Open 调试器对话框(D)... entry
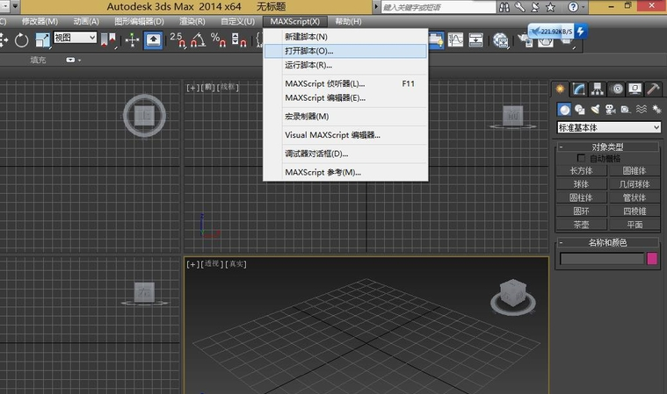 345,154
